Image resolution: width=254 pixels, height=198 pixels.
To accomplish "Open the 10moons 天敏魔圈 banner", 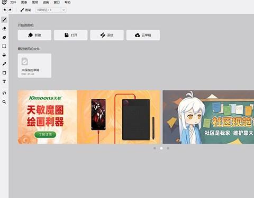I will (x=89, y=117).
